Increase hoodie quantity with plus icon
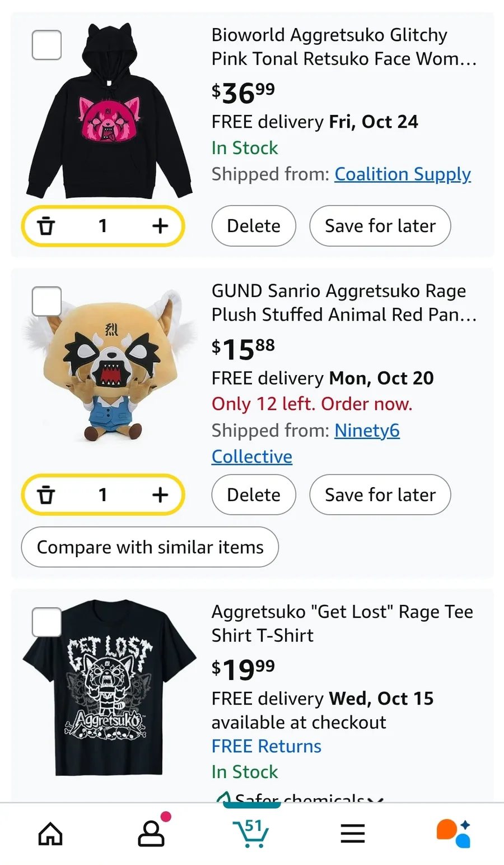This screenshot has height=865, width=504. pos(160,226)
